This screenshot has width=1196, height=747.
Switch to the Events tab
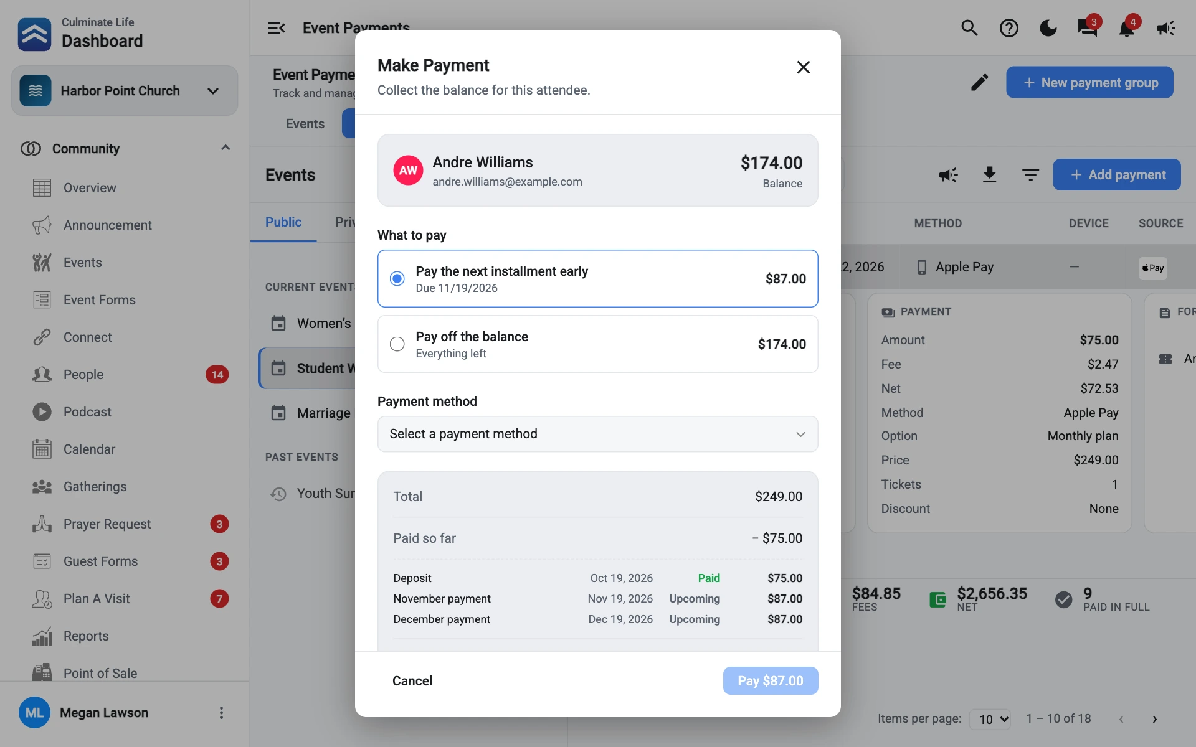[x=305, y=124]
